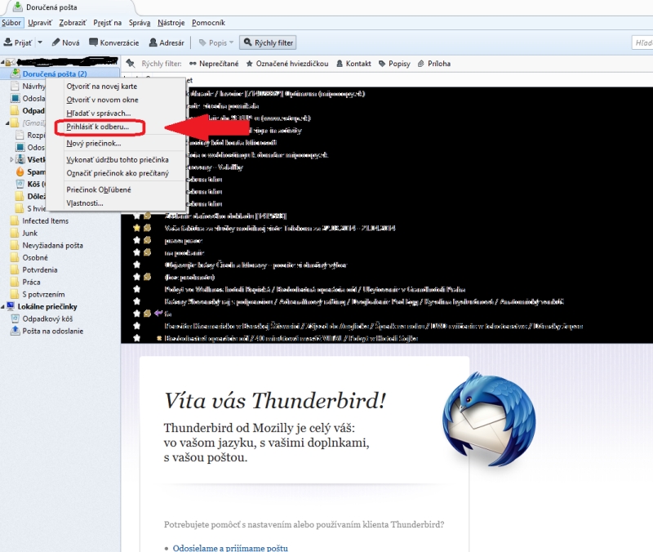Choose Priečinok Obľúbené
Image resolution: width=653 pixels, height=552 pixels.
pyautogui.click(x=99, y=190)
